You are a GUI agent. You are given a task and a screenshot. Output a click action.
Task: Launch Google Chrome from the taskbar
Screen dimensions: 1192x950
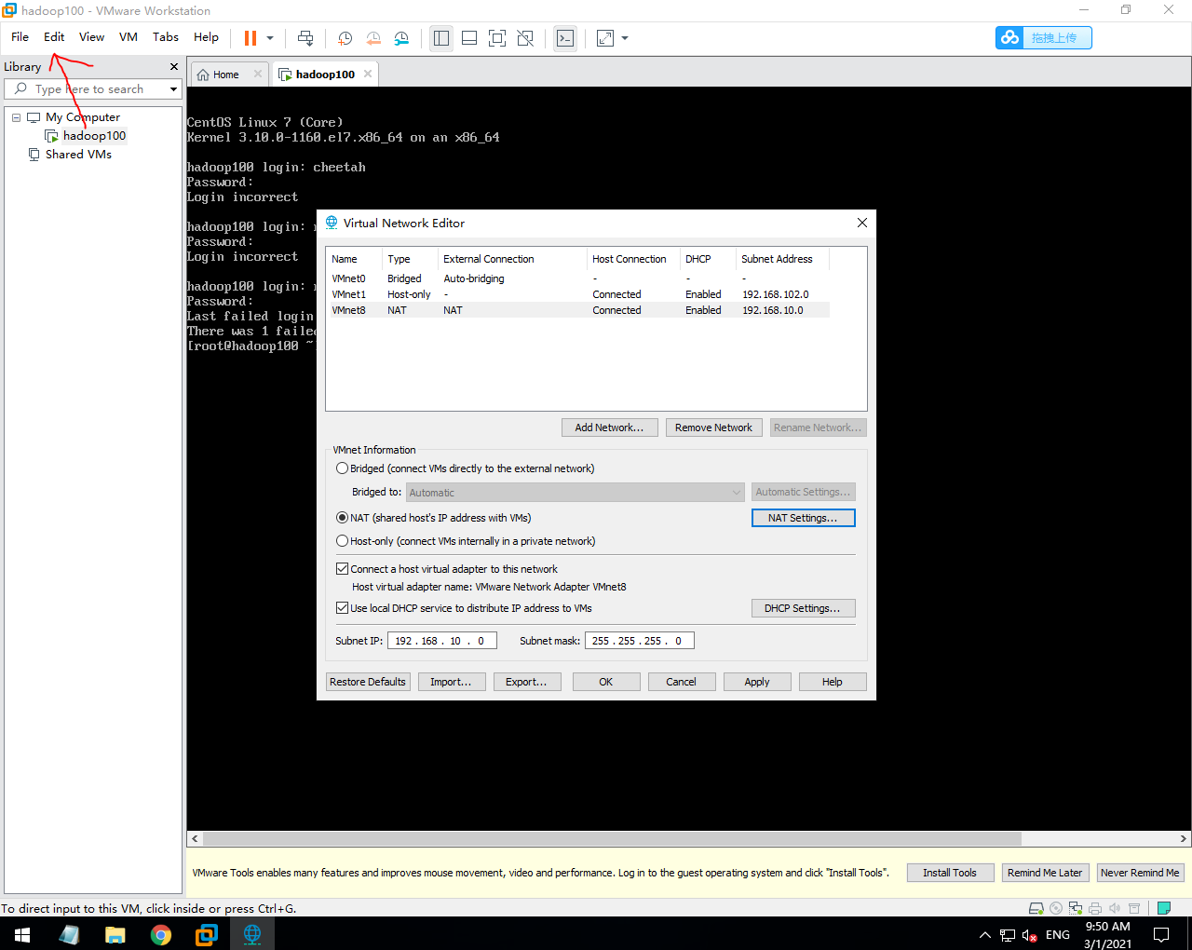(x=161, y=934)
